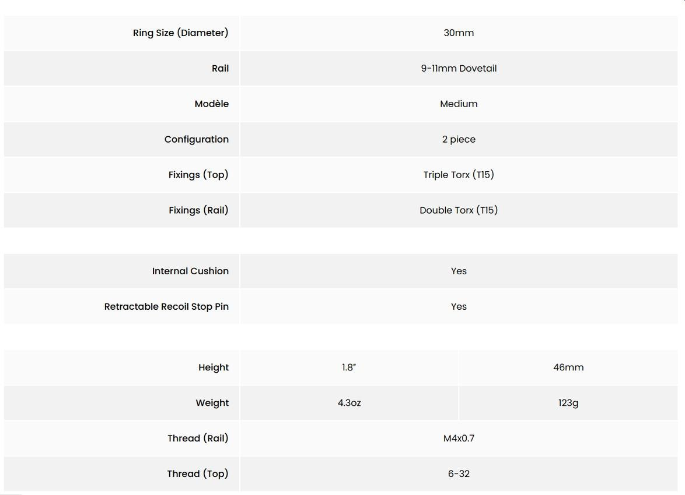Click the 1.8″ height value
Viewport: 685px width, 495px height.
(349, 367)
